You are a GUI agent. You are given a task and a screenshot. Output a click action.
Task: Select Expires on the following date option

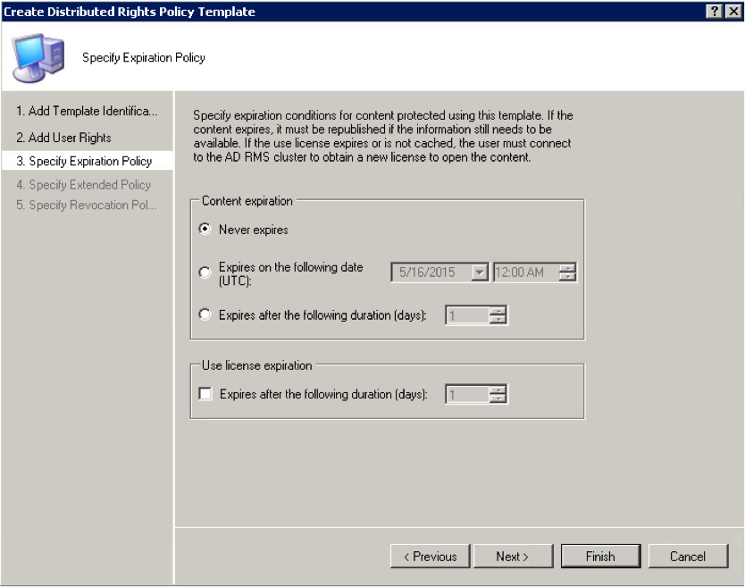click(x=205, y=273)
